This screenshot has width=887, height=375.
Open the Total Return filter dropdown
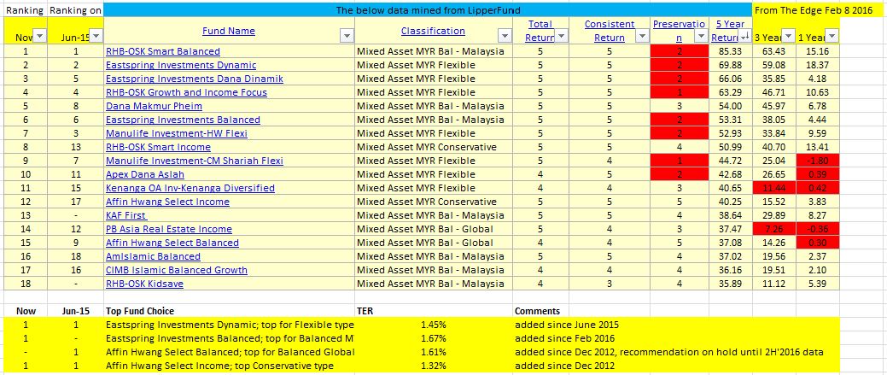point(561,36)
